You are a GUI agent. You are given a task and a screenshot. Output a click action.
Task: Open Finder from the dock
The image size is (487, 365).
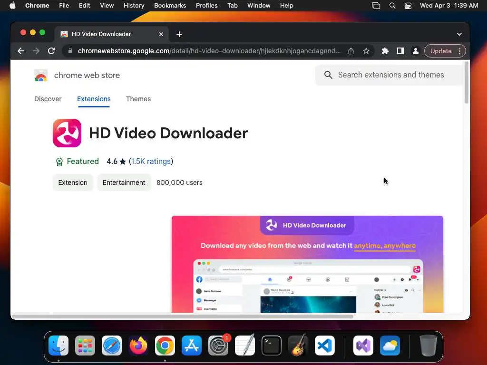click(x=58, y=346)
